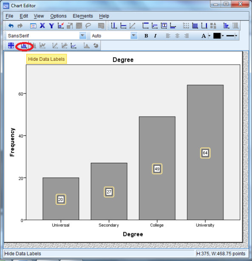Click the rescale chart icon with red arrow

(61, 26)
